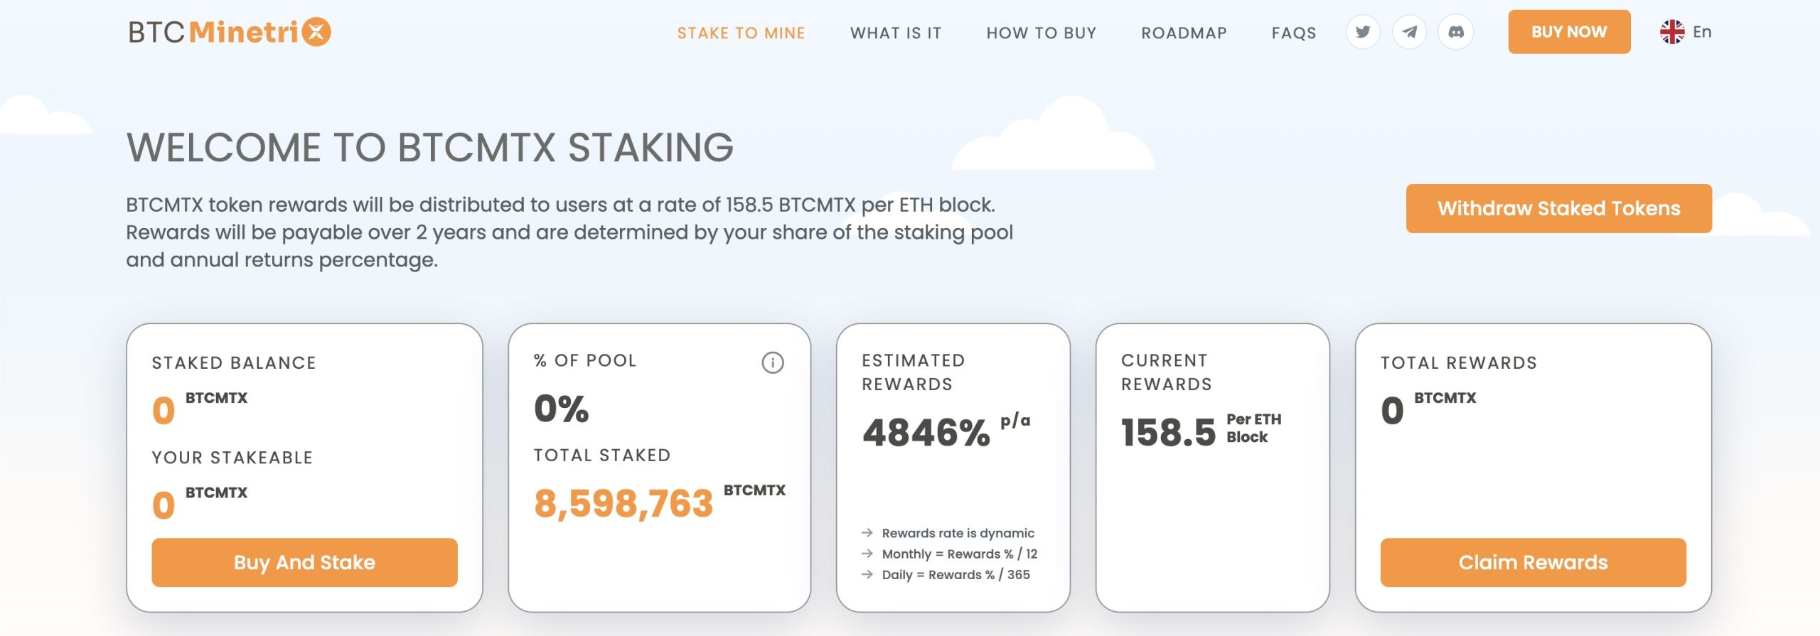Click 'Daily = Rewards % / 365' note
This screenshot has width=1820, height=636.
(955, 574)
